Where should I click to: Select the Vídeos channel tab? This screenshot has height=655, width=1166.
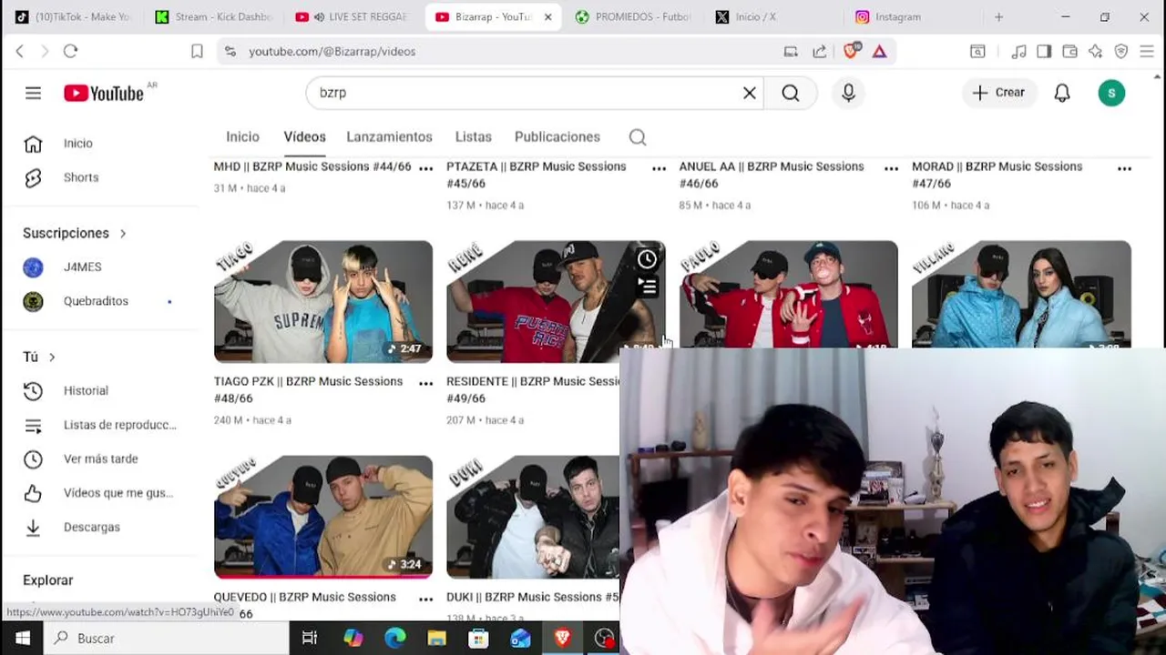point(304,136)
